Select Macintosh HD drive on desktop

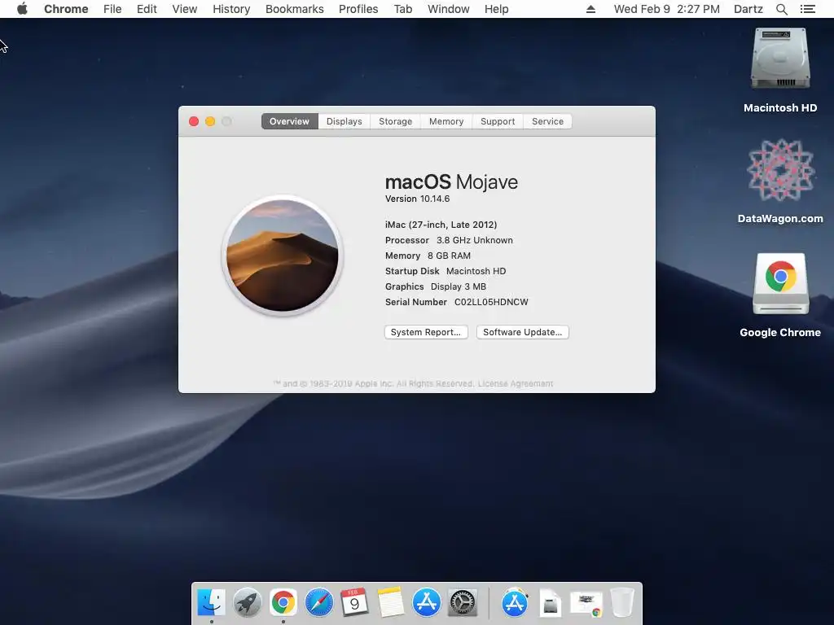[780, 71]
